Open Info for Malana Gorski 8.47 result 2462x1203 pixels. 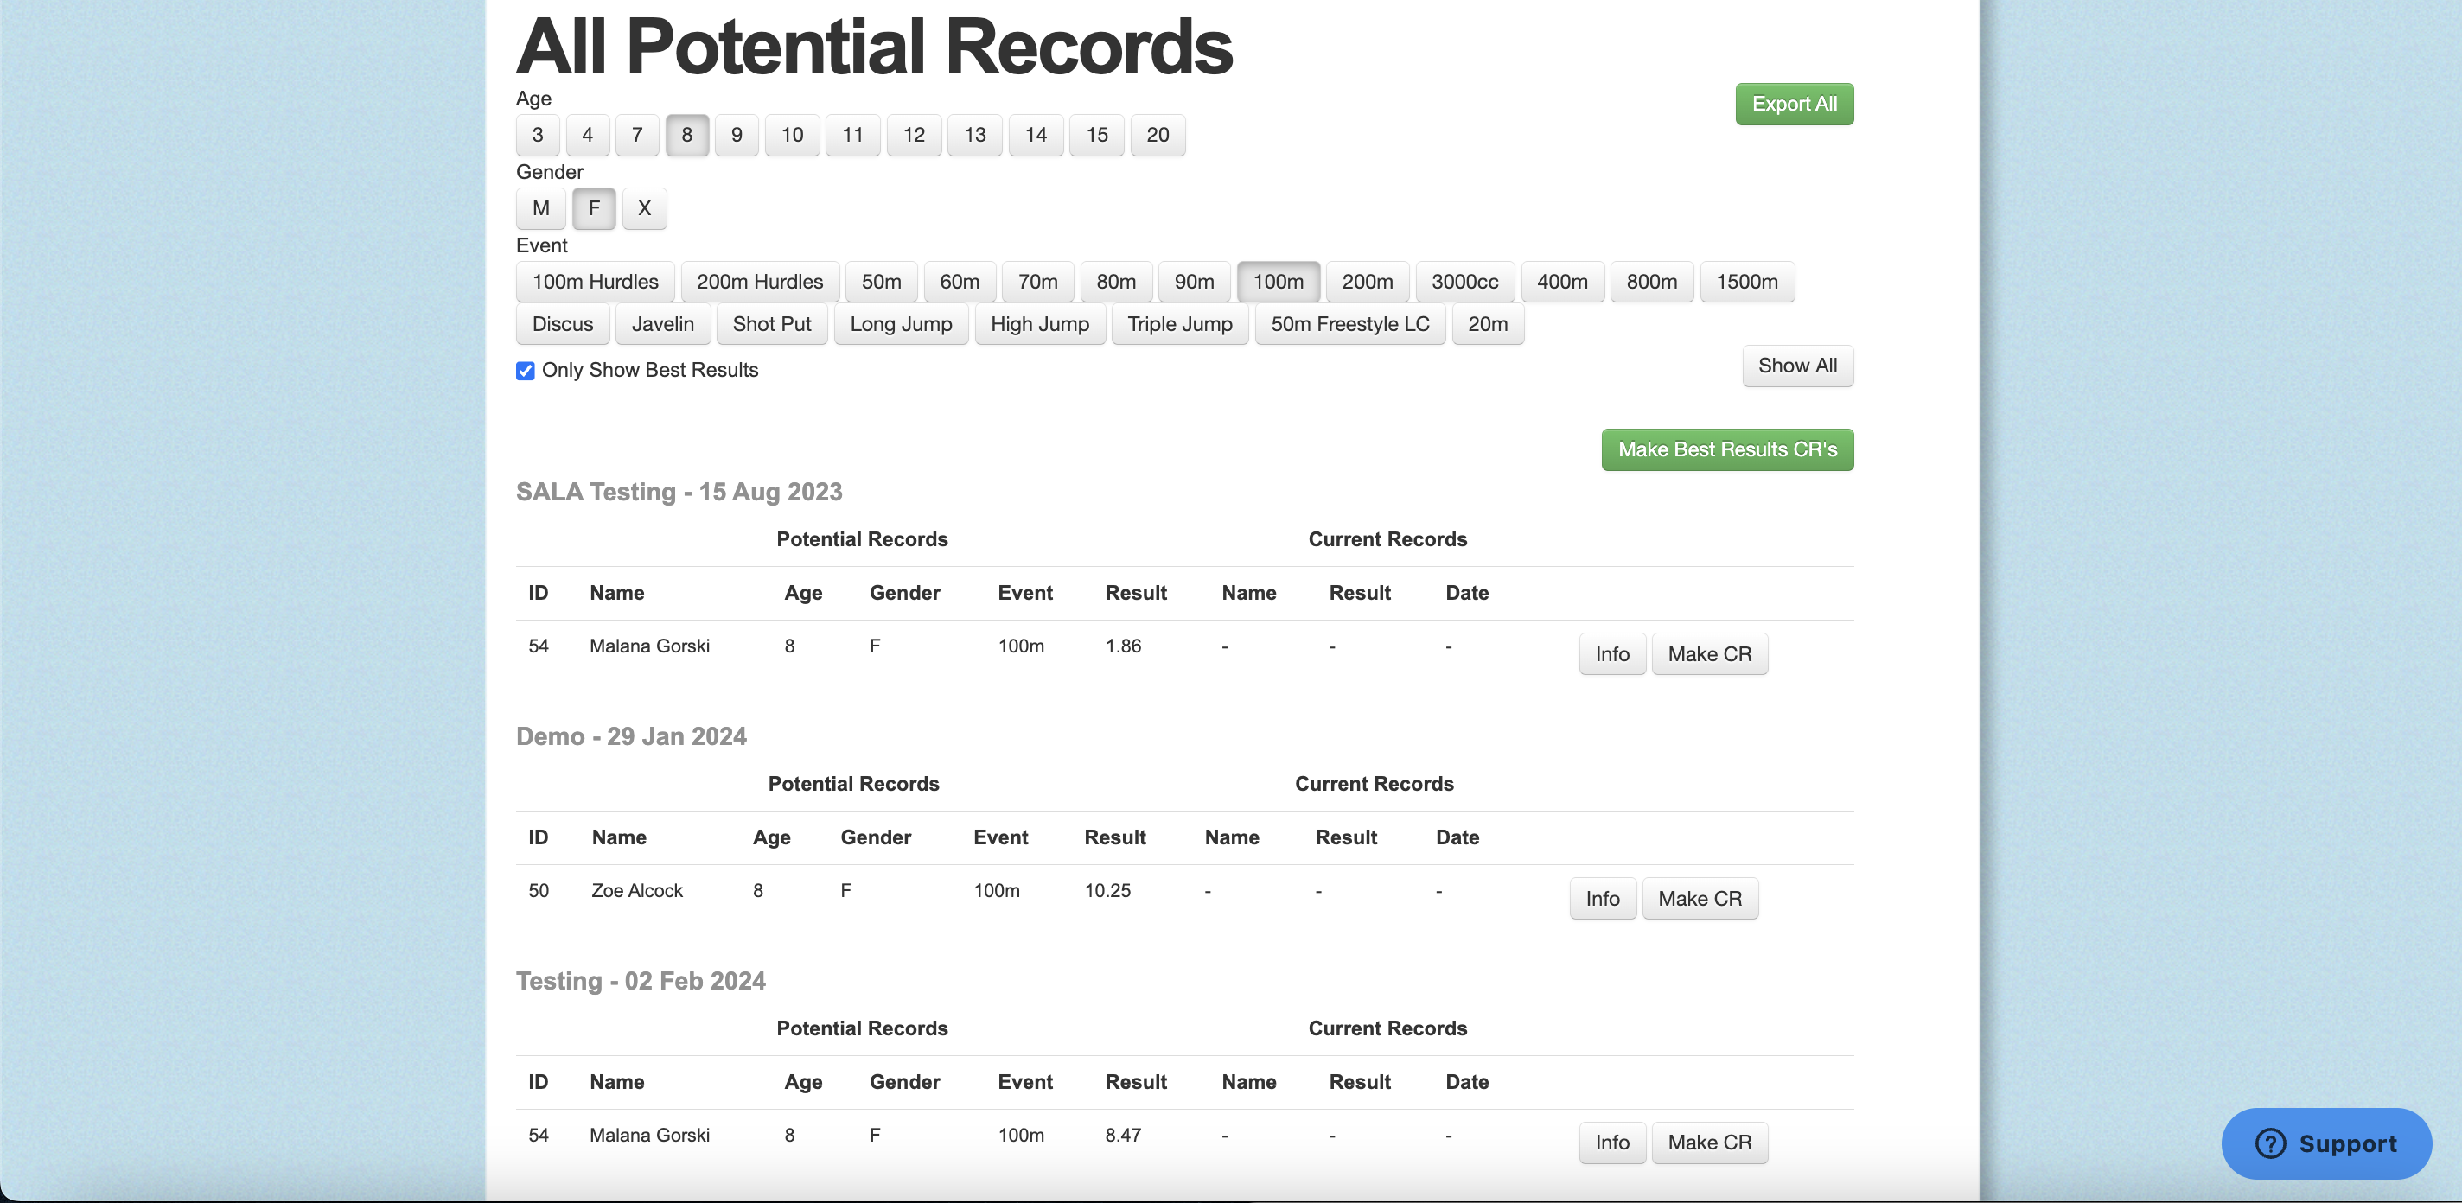[1612, 1143]
